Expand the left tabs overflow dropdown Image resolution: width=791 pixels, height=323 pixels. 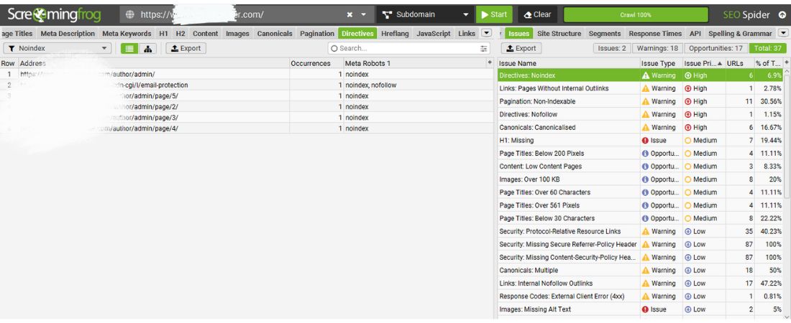pos(486,33)
